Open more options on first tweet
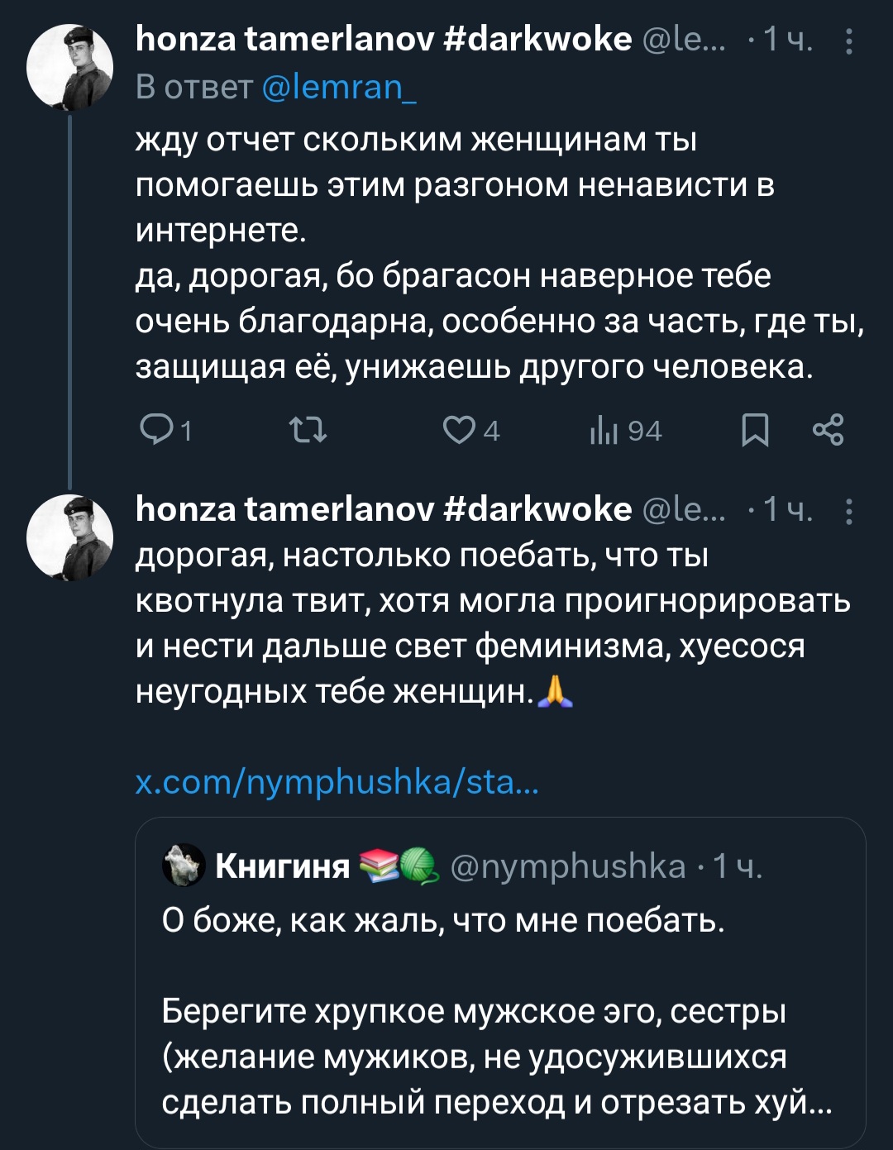This screenshot has width=893, height=1150. click(x=849, y=41)
